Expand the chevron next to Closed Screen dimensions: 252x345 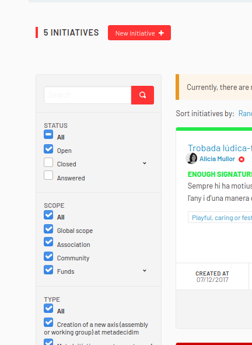[x=145, y=163]
